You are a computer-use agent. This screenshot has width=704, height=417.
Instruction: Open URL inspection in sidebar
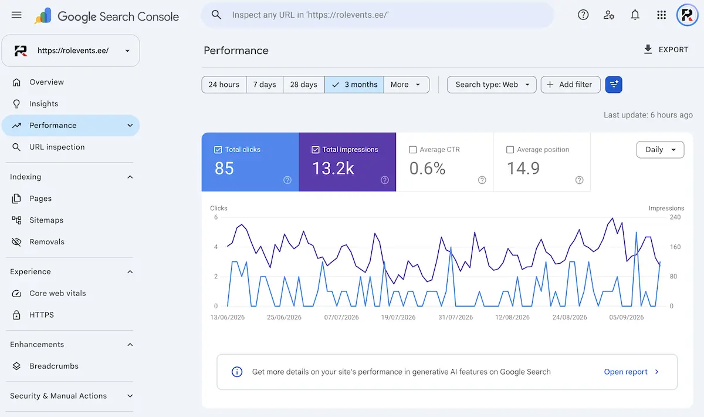(71, 147)
